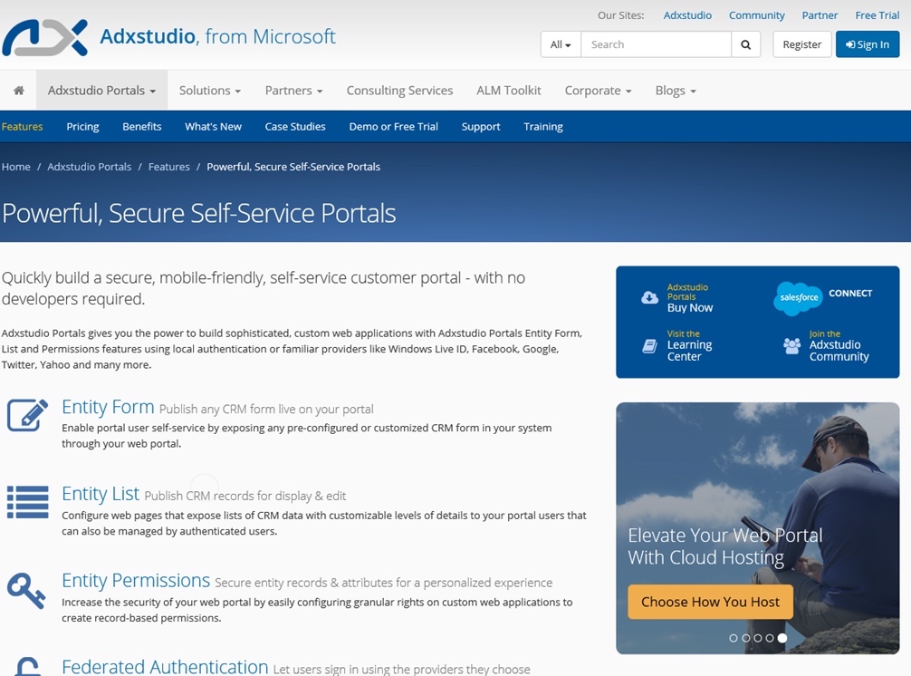Switch to the Pricing section

pyautogui.click(x=82, y=127)
